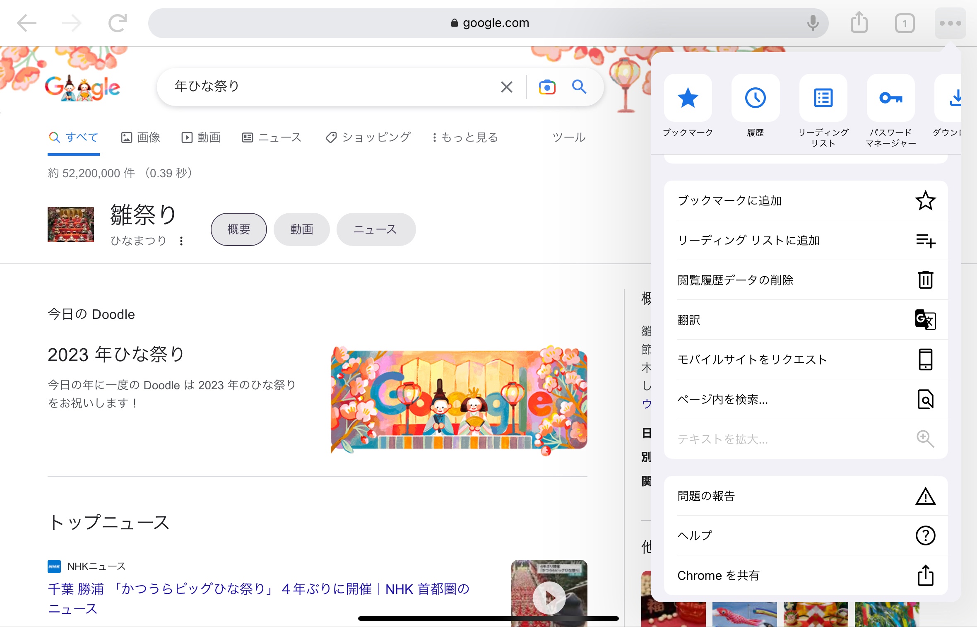
Task: Tap the voice search microphone in address bar
Action: [813, 23]
